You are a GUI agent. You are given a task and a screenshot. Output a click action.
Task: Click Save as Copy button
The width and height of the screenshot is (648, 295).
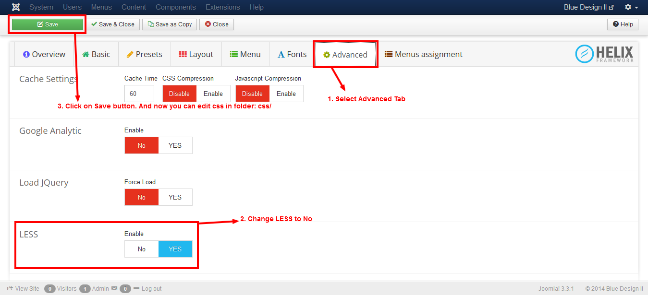pos(170,24)
